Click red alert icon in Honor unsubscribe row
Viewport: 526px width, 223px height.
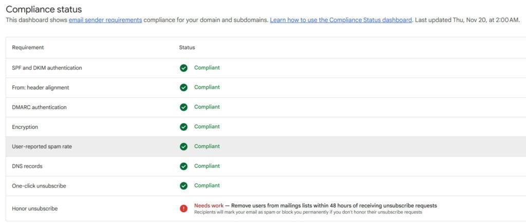183,209
